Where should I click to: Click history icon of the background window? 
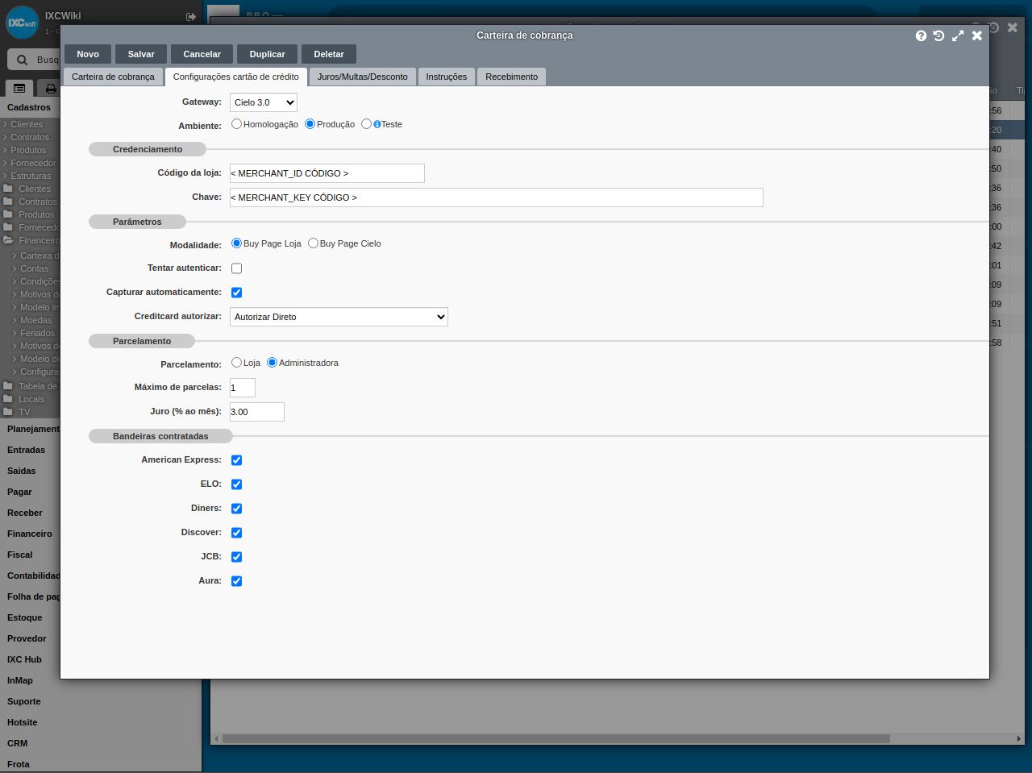993,27
